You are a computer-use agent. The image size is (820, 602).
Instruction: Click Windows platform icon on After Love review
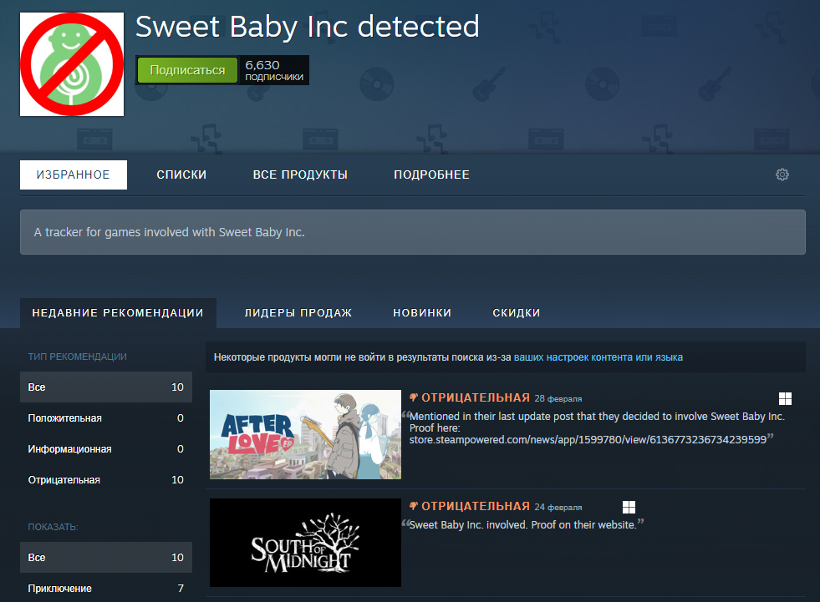pos(784,399)
